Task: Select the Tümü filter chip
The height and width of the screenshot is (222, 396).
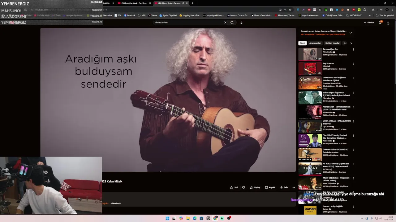Action: 303,43
